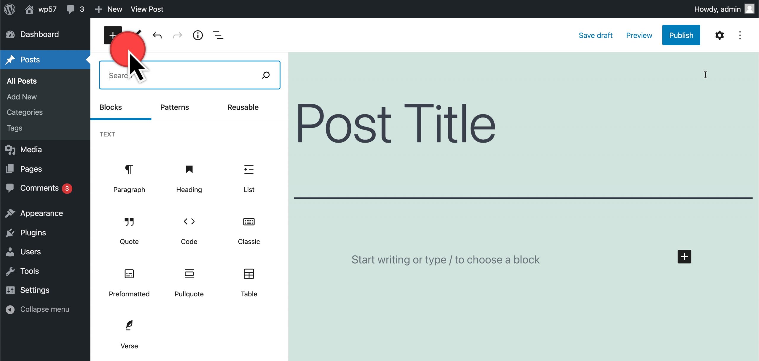Insert a Paragraph block
The height and width of the screenshot is (361, 759).
[x=129, y=178]
